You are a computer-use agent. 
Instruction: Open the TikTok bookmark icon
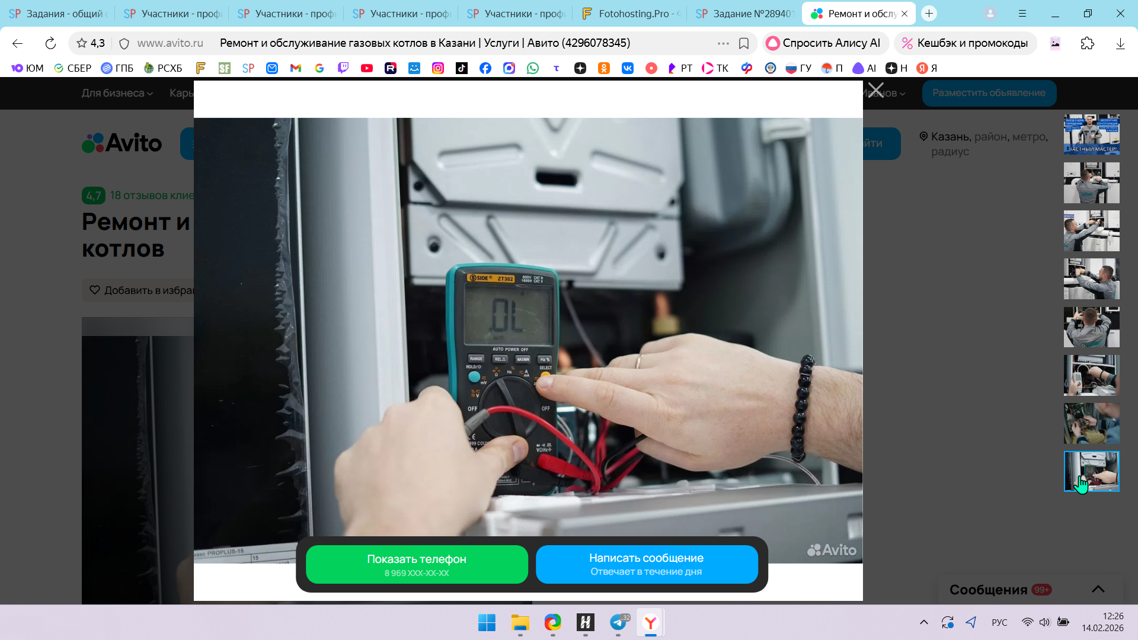click(x=462, y=68)
